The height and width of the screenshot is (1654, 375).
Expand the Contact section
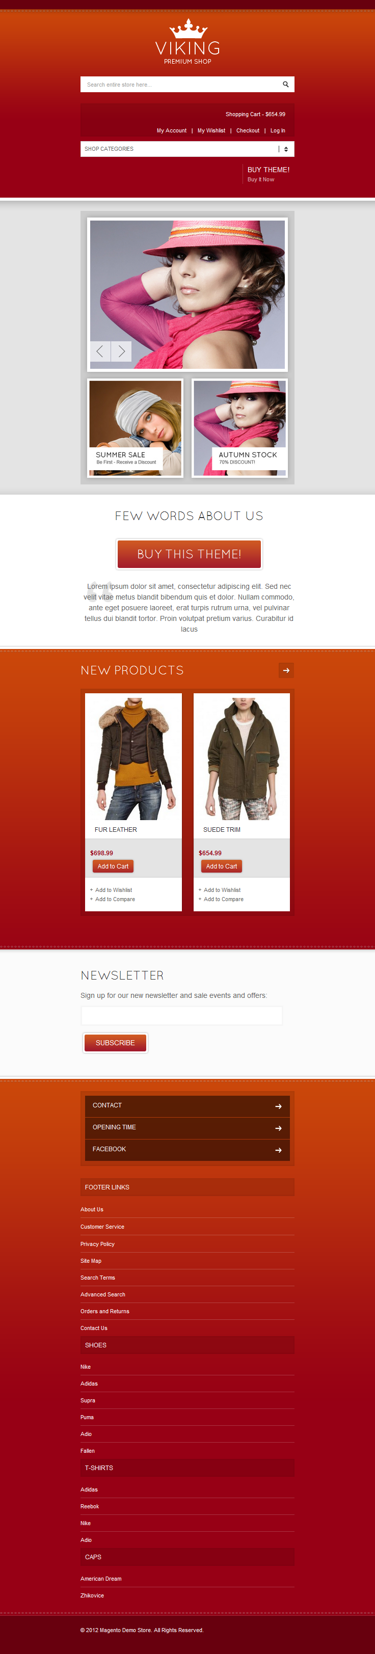point(187,1106)
